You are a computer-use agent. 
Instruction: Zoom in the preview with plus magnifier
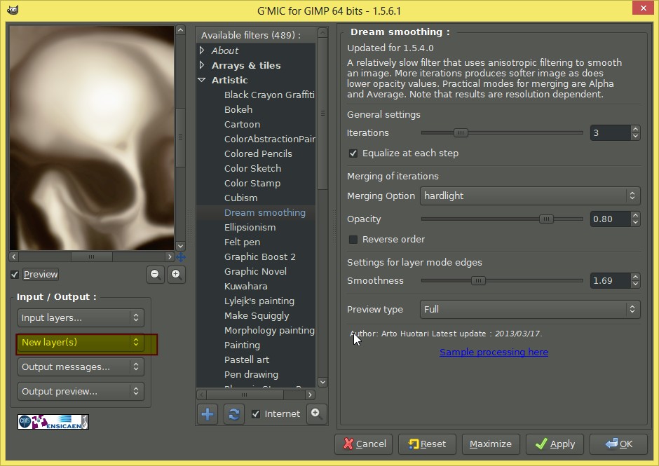click(x=177, y=275)
